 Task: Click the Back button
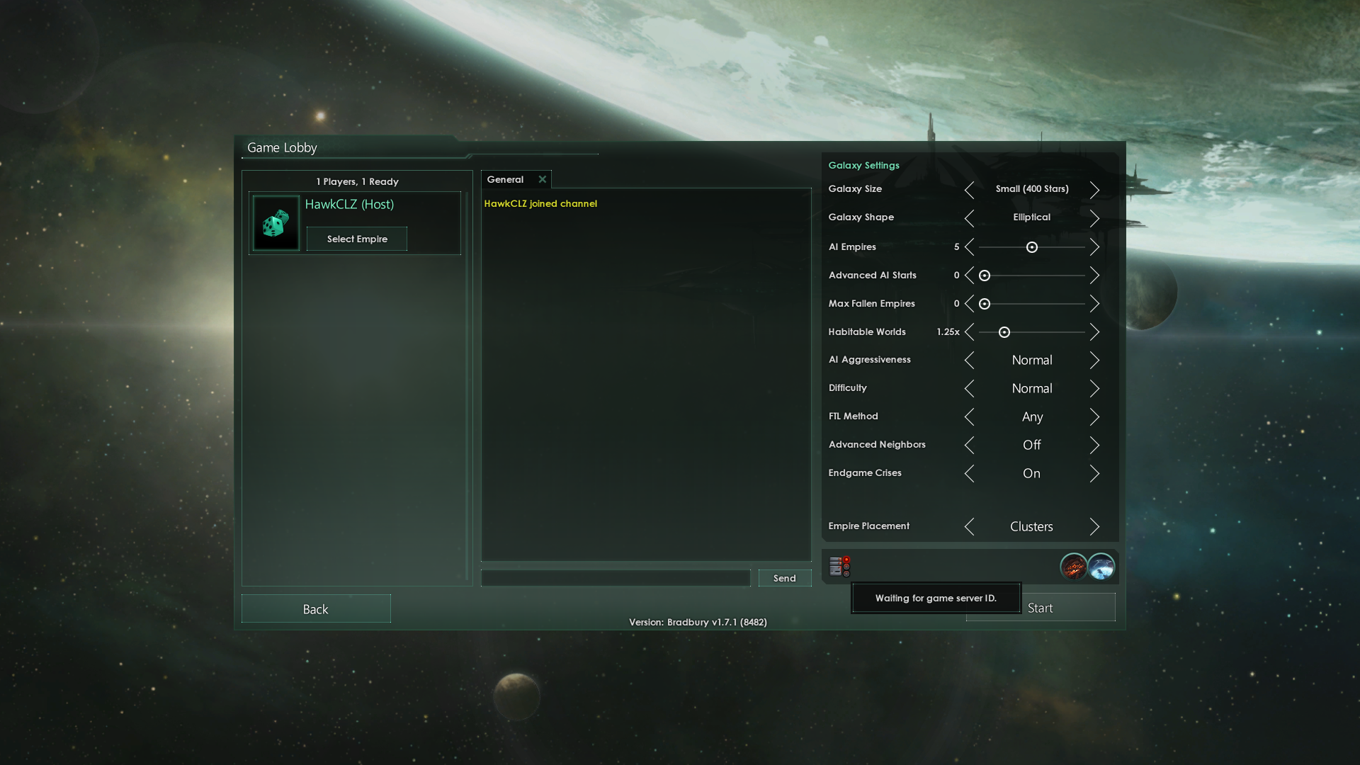315,608
